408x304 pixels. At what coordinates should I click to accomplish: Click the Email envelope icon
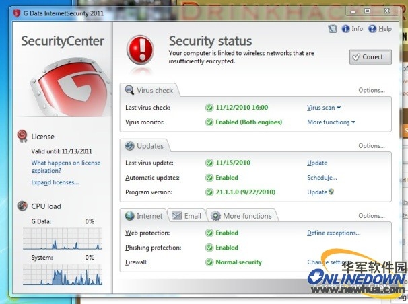pyautogui.click(x=176, y=216)
